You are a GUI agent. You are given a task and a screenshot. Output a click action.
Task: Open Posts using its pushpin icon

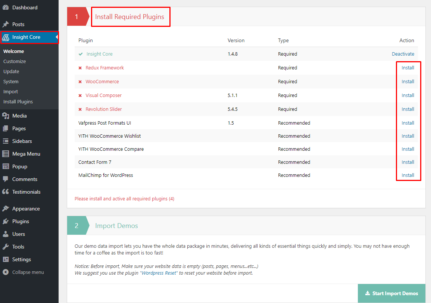(7, 24)
